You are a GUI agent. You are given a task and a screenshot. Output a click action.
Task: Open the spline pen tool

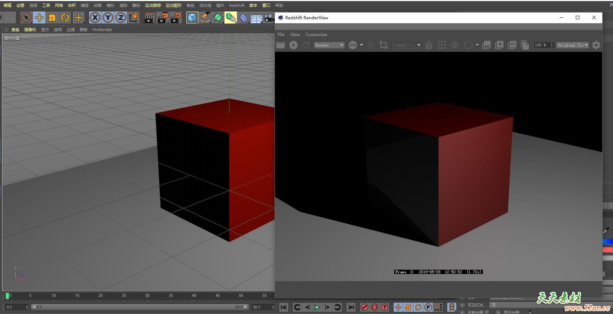point(205,18)
